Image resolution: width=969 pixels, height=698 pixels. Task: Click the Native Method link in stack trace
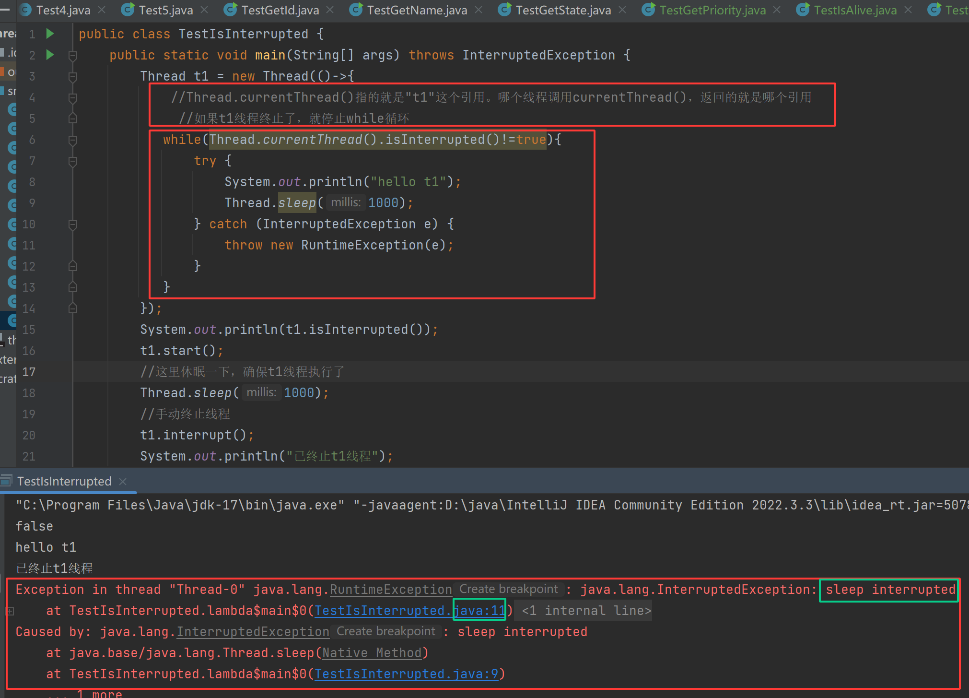[372, 653]
